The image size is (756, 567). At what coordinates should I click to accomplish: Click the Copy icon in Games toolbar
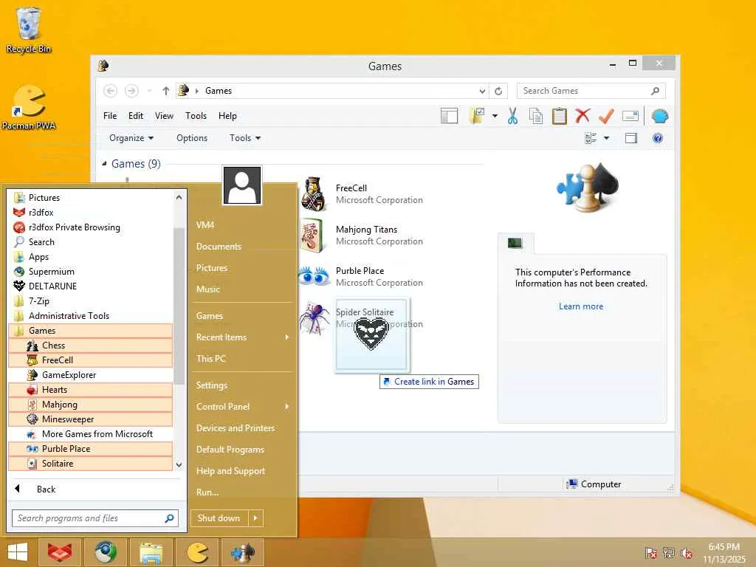click(536, 116)
